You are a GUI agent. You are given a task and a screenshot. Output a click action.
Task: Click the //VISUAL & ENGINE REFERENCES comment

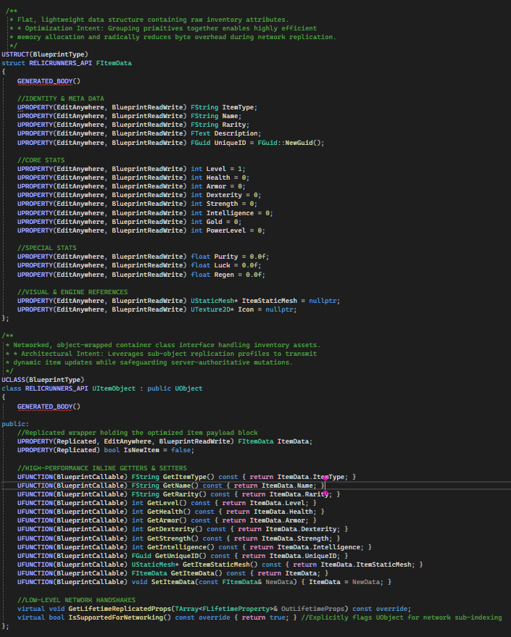[72, 292]
